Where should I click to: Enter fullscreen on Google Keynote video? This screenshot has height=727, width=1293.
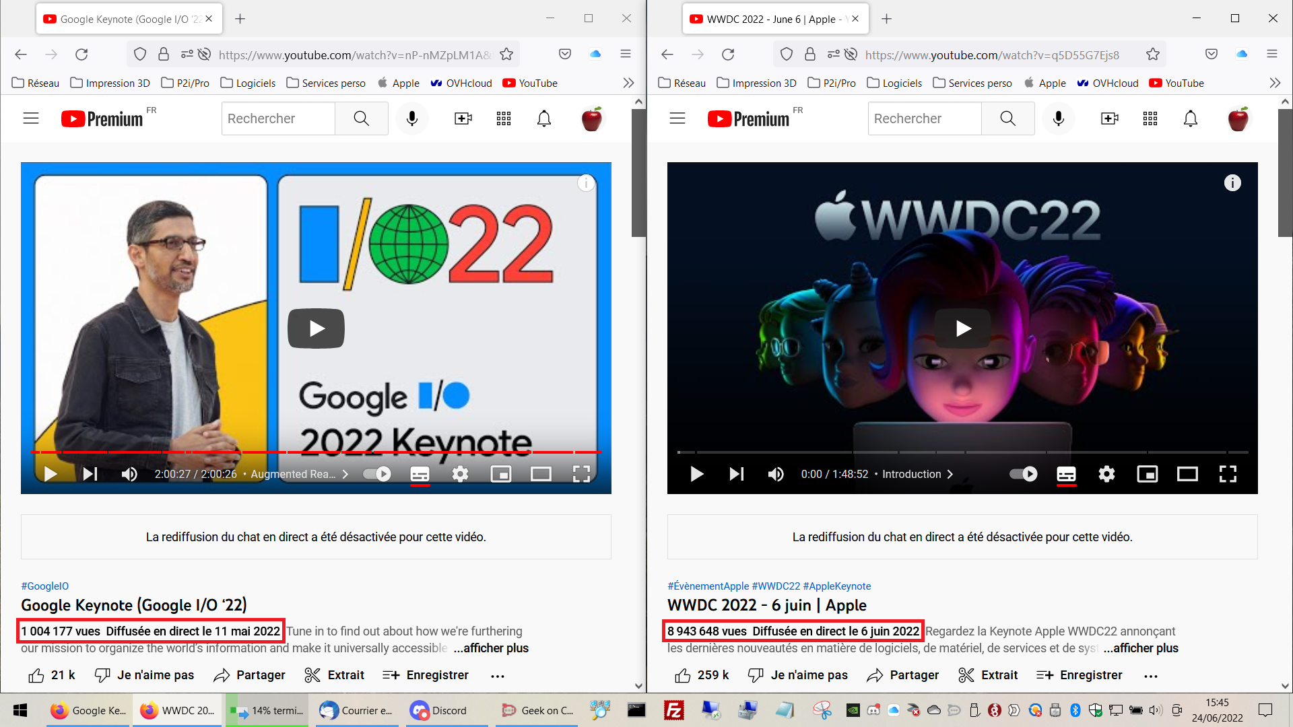[581, 474]
